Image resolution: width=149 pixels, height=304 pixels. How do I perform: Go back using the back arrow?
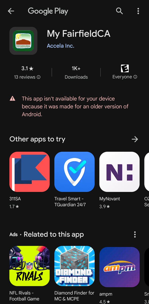(11, 11)
